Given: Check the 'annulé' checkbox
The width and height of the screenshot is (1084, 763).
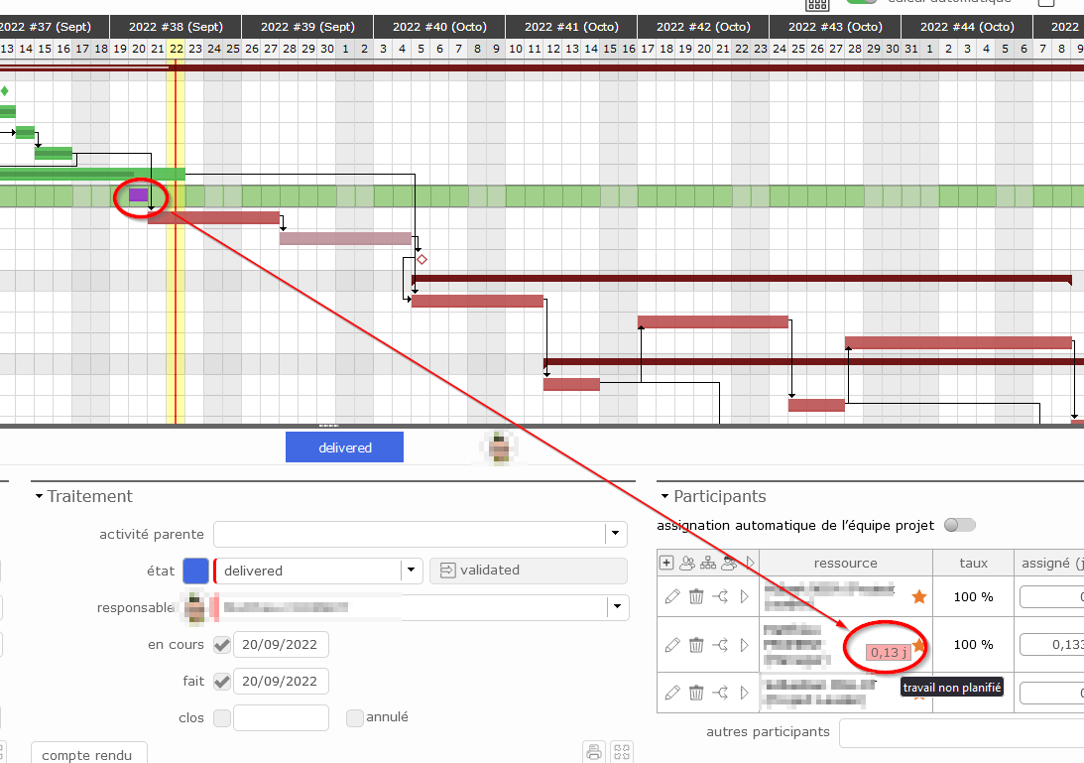Looking at the screenshot, I should (x=354, y=717).
